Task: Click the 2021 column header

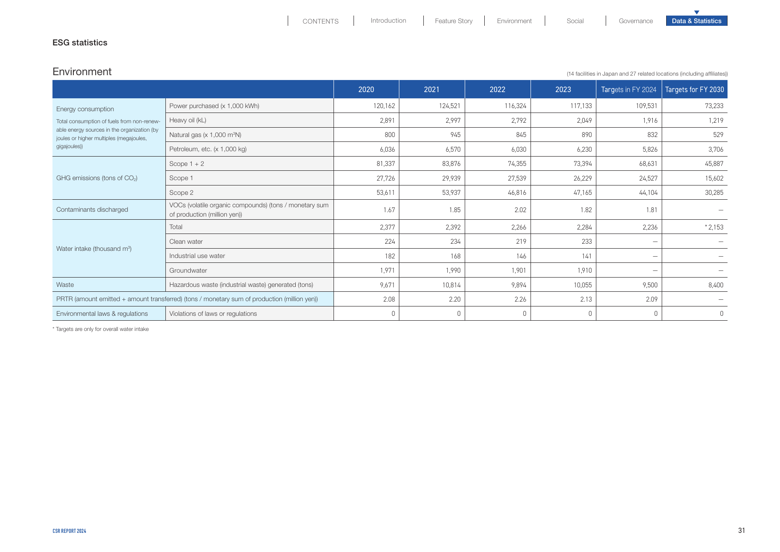Action: [x=432, y=89]
